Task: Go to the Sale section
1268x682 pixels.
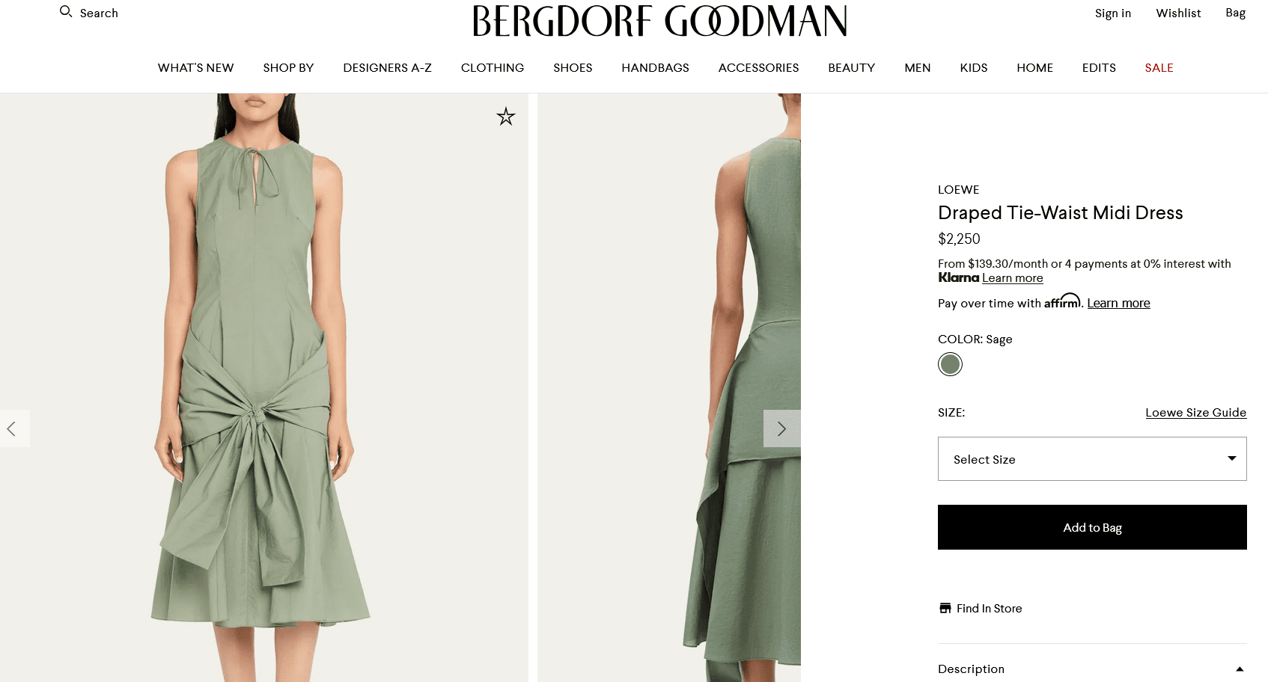Action: pos(1159,67)
